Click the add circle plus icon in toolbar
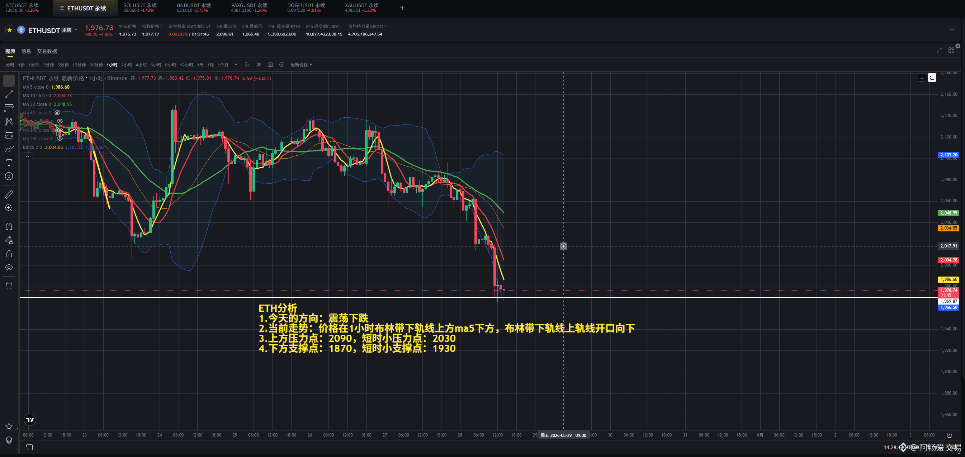The height and width of the screenshot is (457, 965). 282,65
